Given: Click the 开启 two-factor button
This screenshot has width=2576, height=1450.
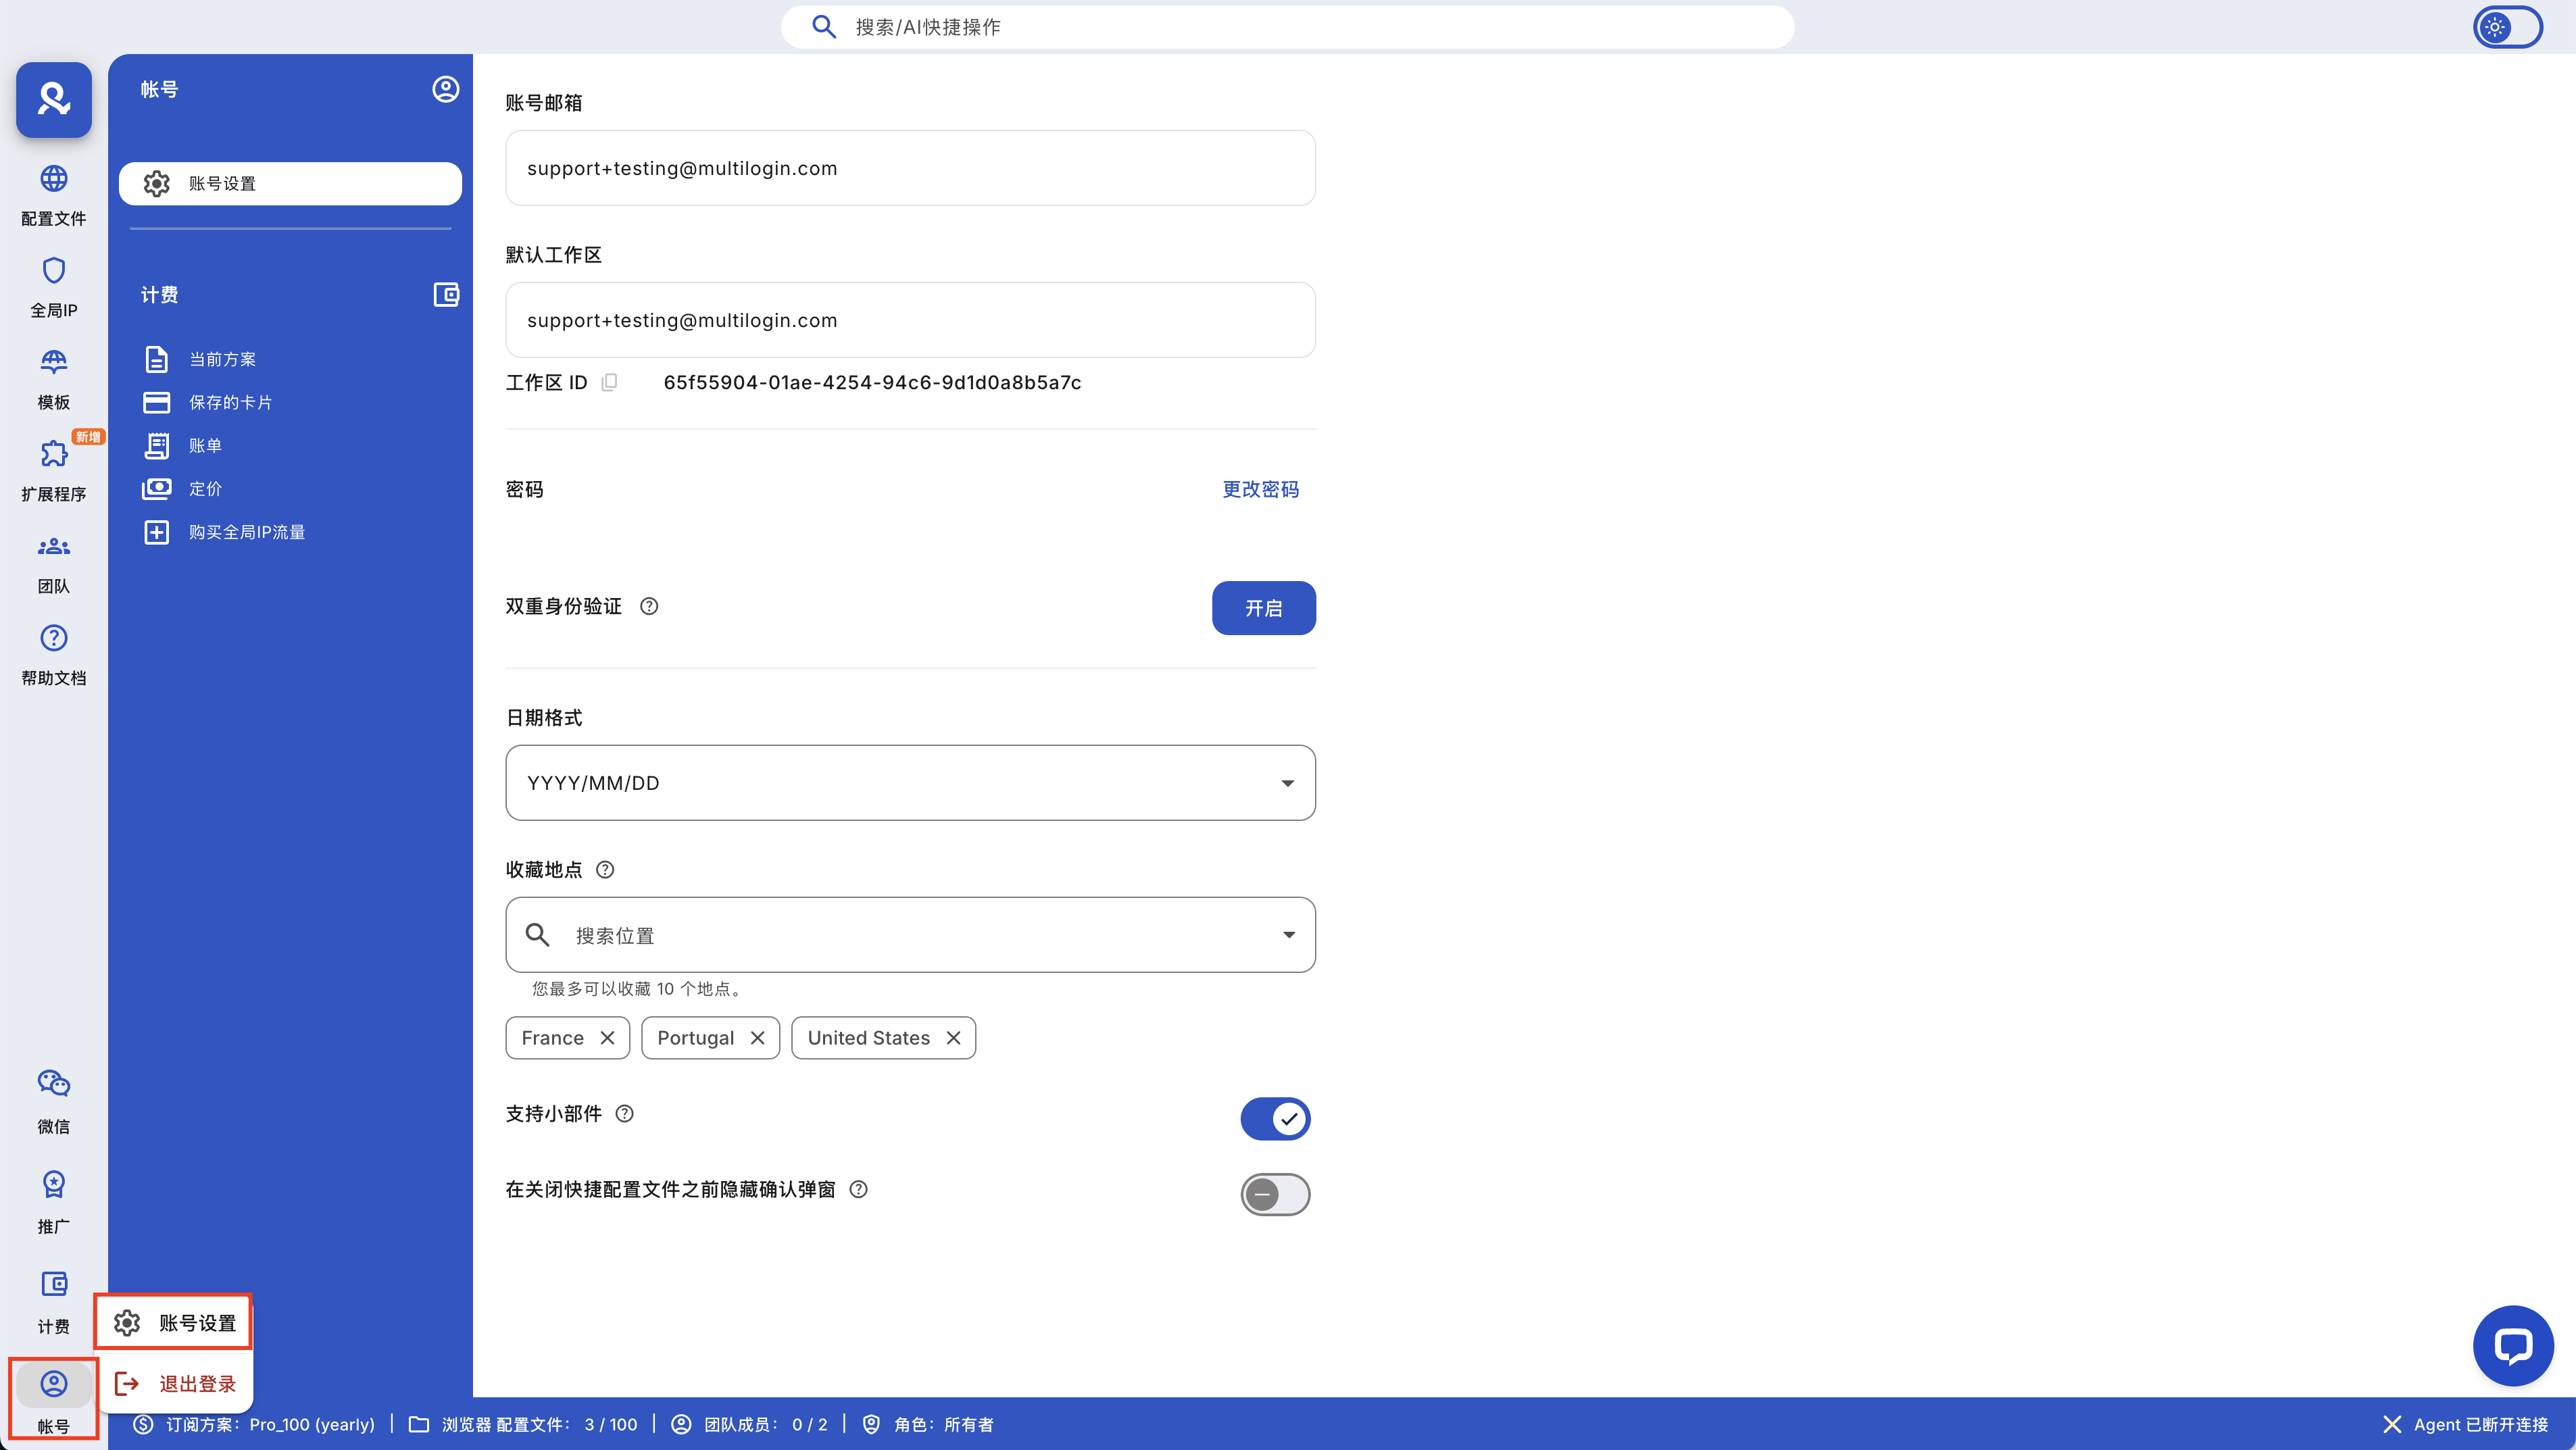Looking at the screenshot, I should pyautogui.click(x=1264, y=608).
